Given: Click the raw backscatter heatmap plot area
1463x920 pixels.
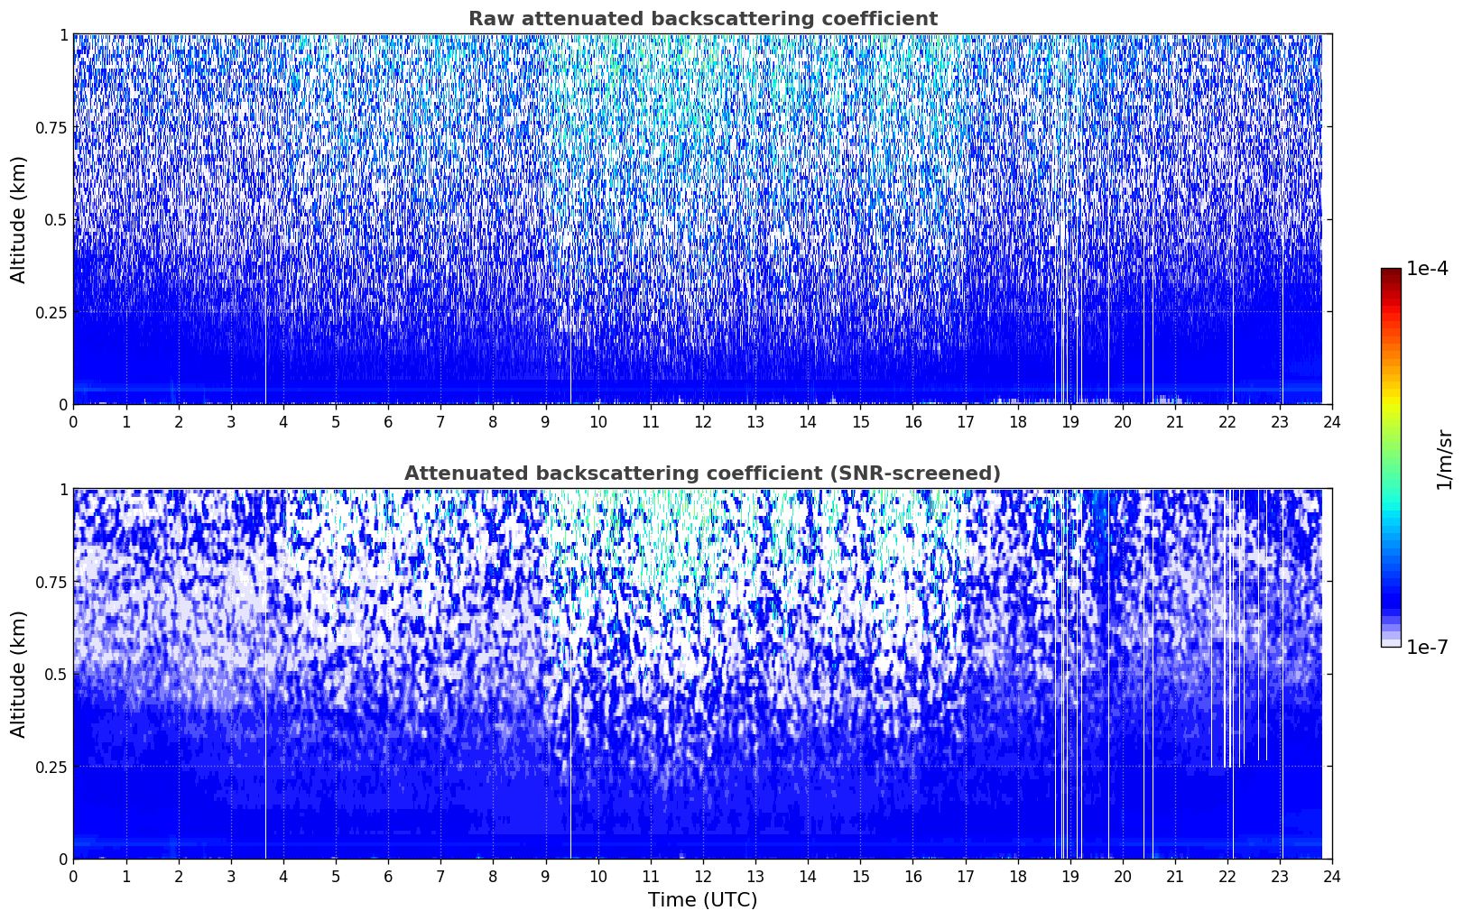Looking at the screenshot, I should (x=702, y=219).
